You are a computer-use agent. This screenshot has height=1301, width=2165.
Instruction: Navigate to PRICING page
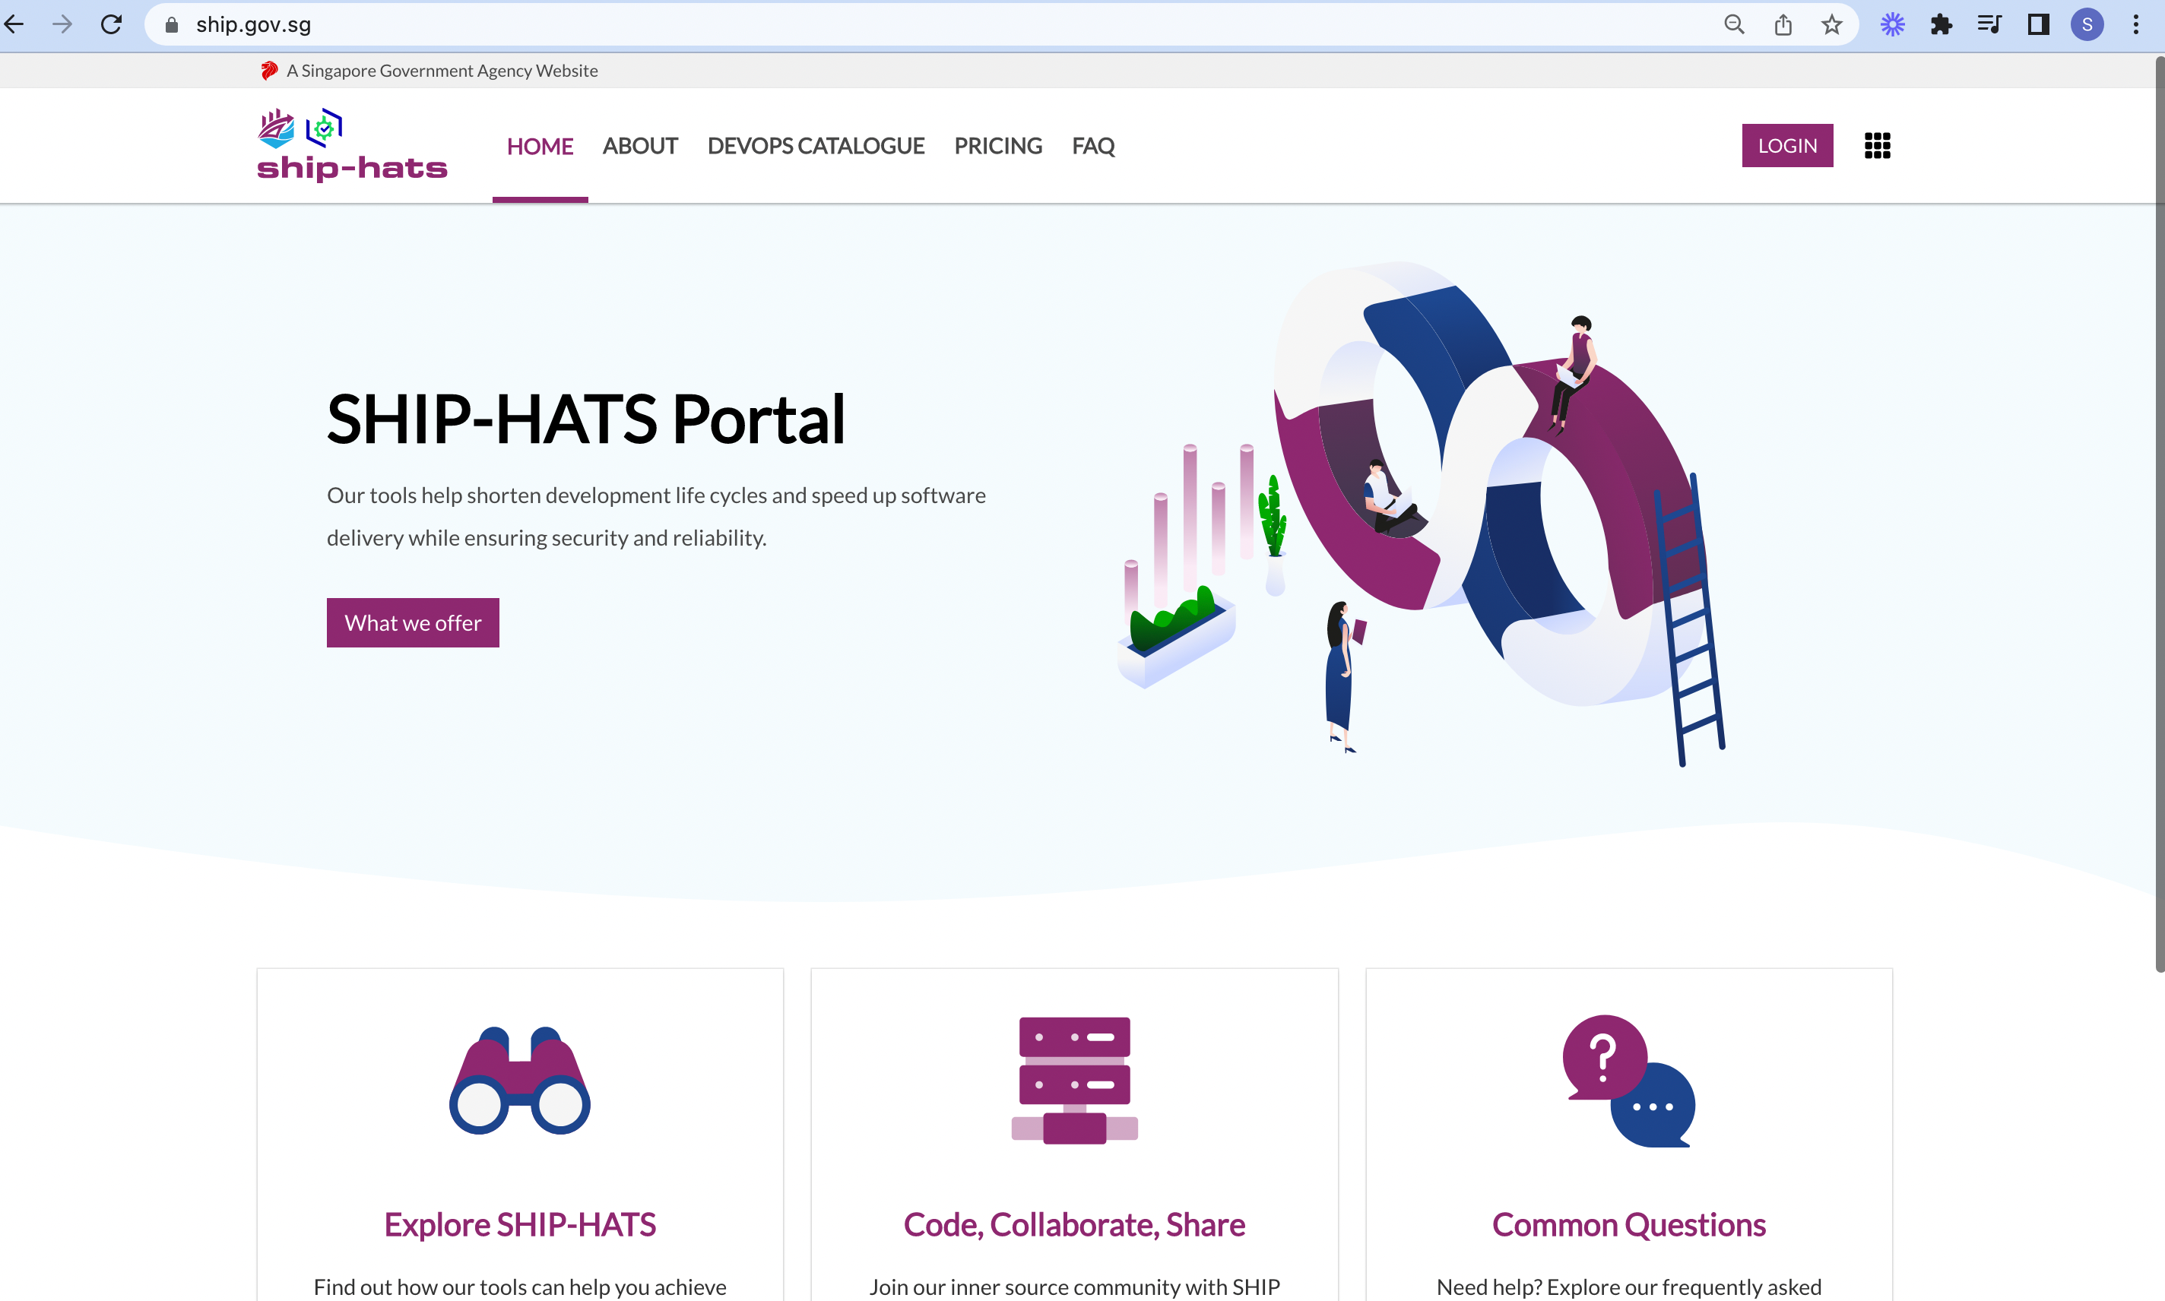[x=998, y=146]
